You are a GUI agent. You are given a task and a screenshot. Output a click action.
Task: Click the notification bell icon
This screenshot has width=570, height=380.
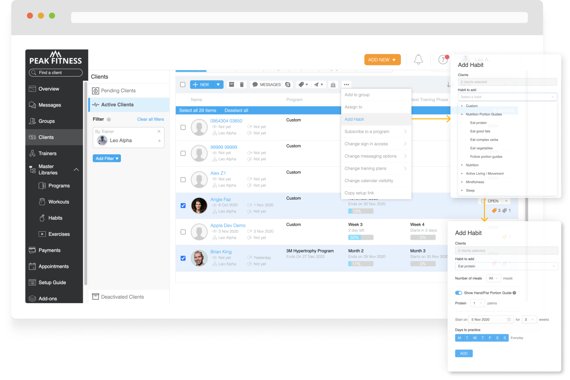tap(418, 60)
